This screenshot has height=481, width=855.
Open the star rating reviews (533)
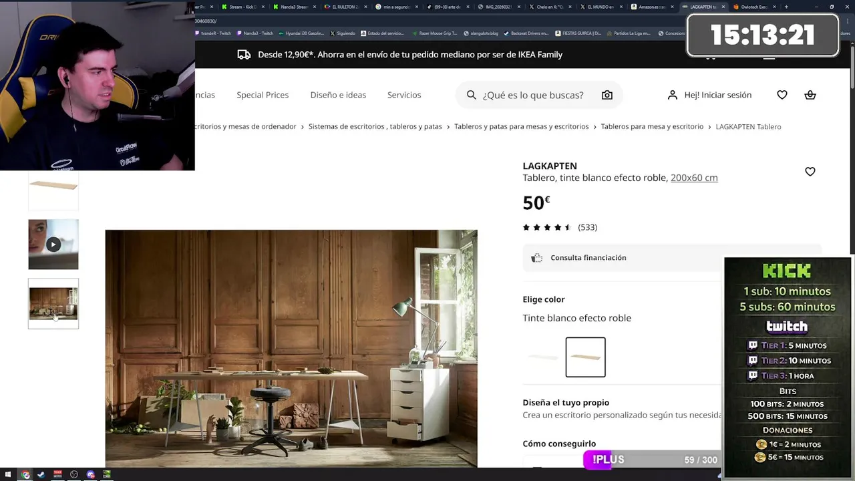point(560,227)
